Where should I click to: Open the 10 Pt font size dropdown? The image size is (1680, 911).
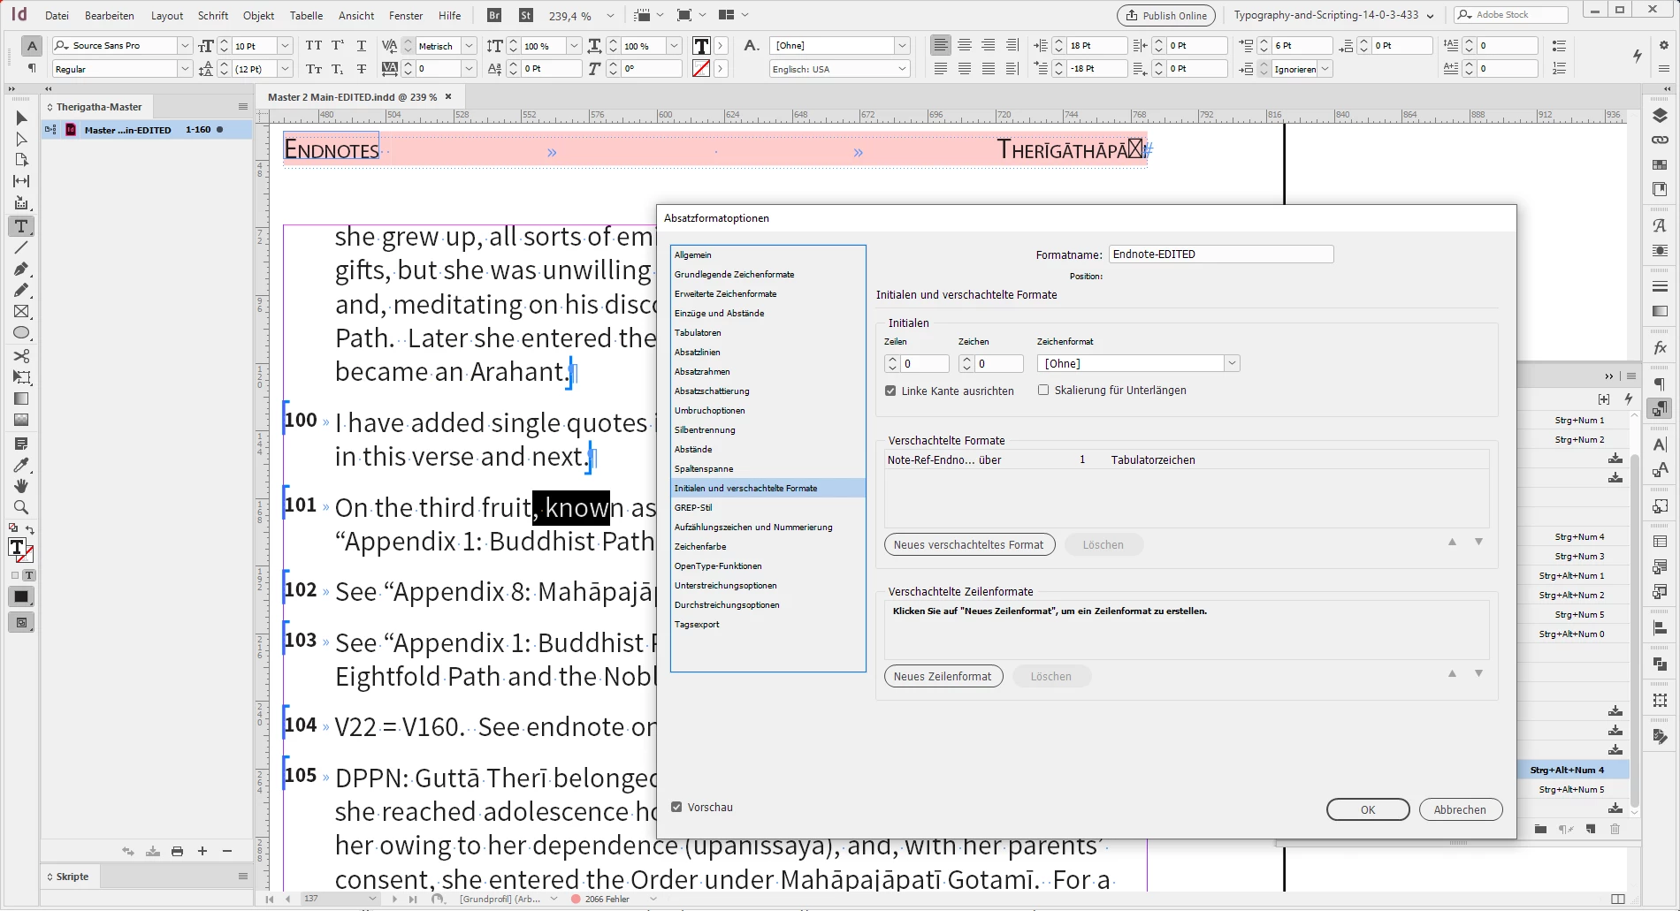pyautogui.click(x=285, y=45)
